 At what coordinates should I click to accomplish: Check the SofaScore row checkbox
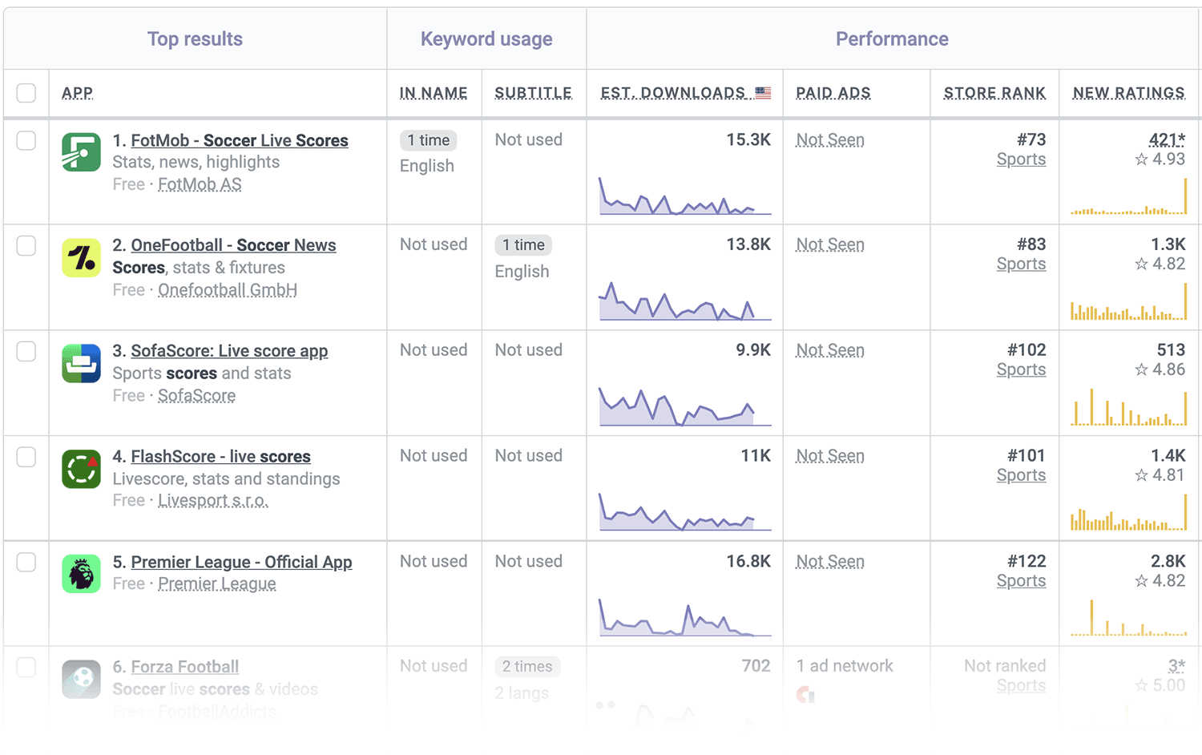(x=26, y=351)
